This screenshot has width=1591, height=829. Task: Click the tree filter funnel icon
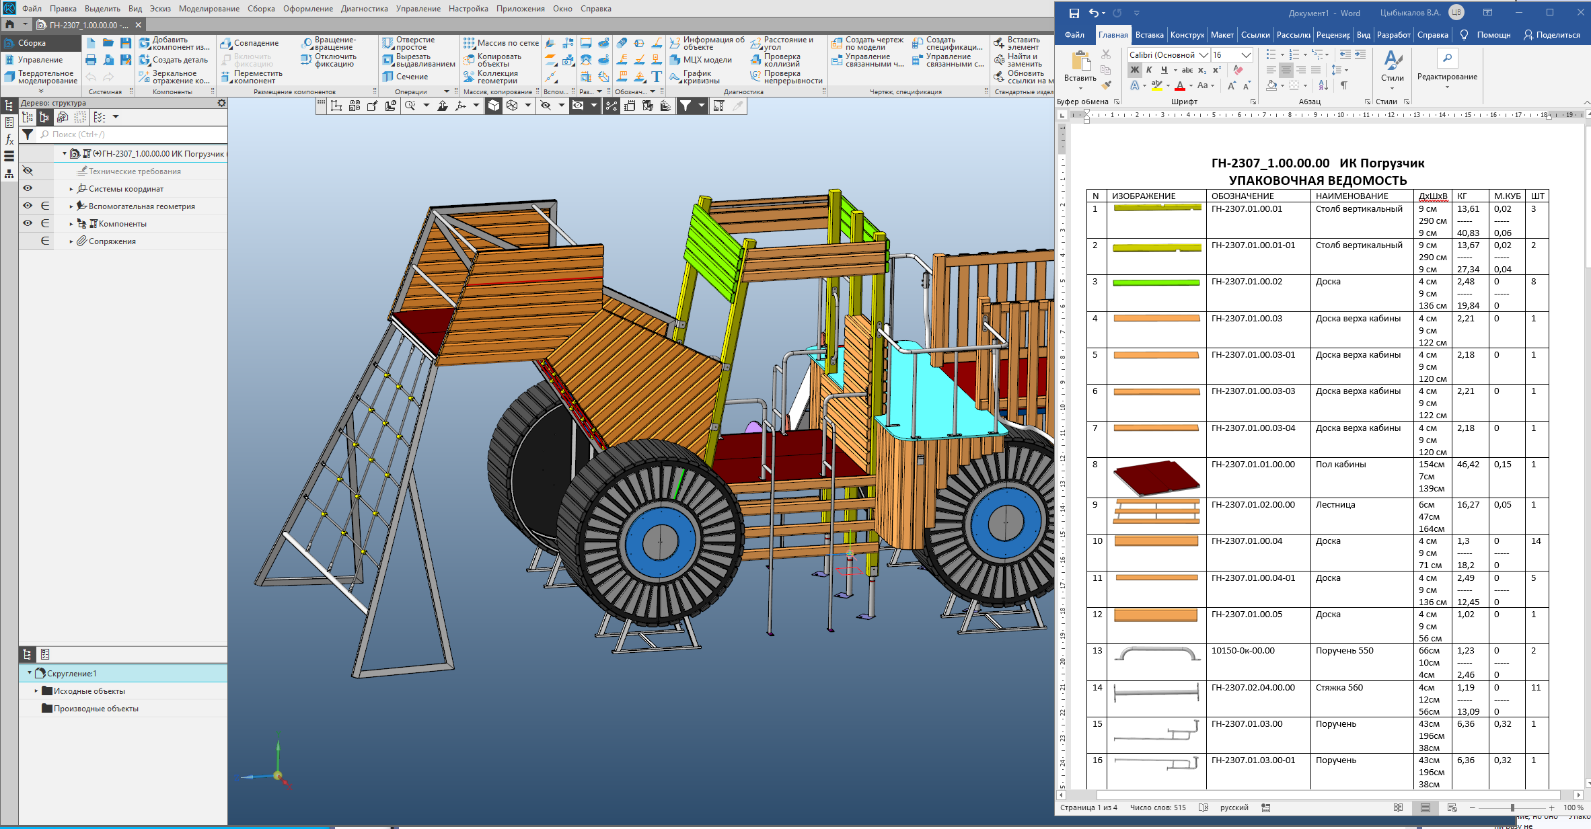click(x=28, y=134)
